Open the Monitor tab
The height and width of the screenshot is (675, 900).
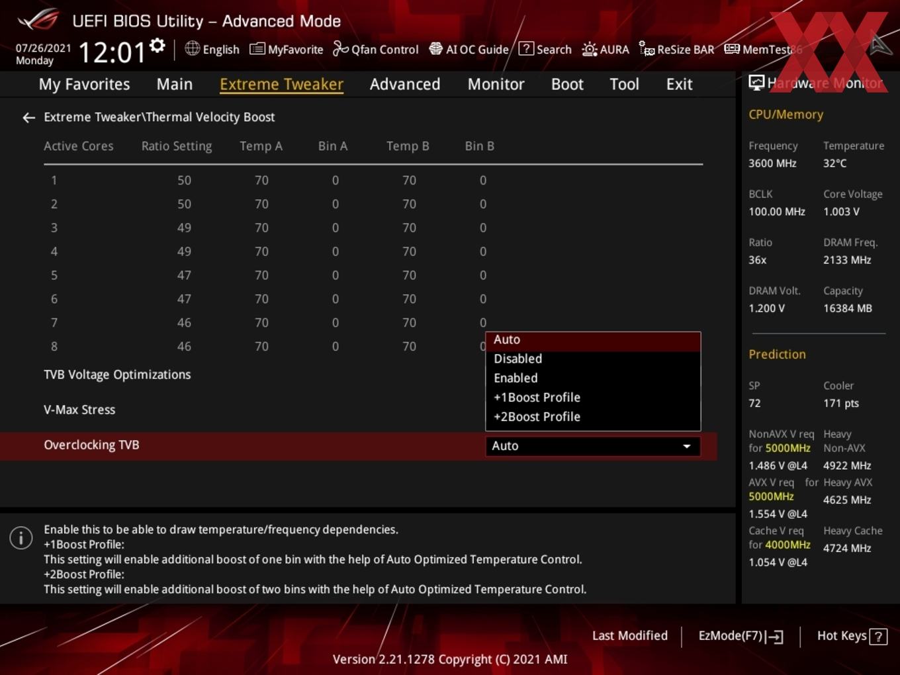coord(496,84)
